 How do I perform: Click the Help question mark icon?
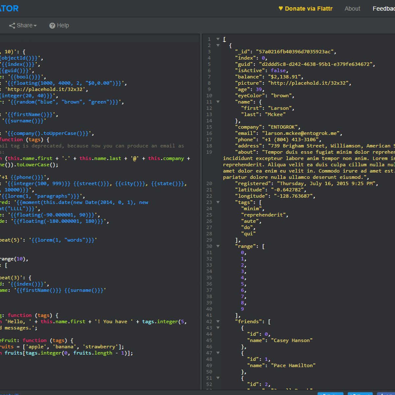pyautogui.click(x=53, y=25)
